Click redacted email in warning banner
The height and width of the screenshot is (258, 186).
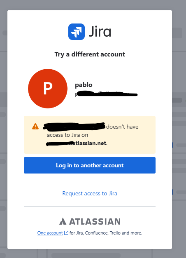pyautogui.click(x=74, y=127)
